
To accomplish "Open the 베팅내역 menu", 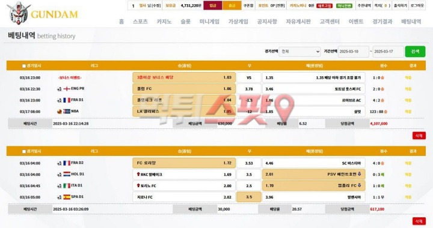I will pos(411,22).
